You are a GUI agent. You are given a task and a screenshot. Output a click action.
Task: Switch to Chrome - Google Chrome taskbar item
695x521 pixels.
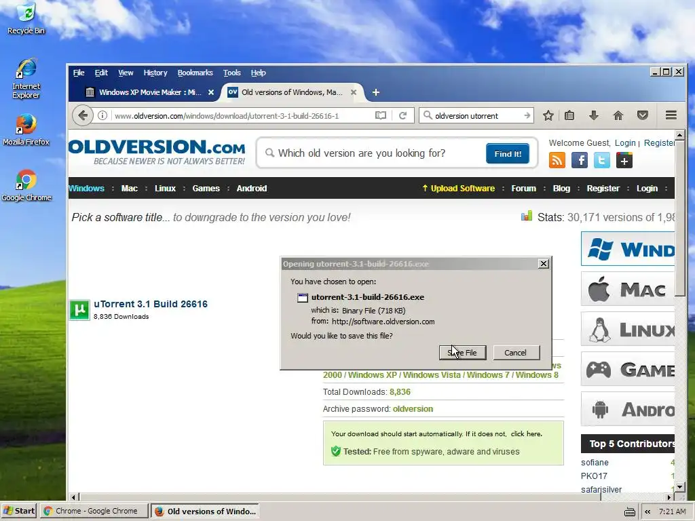94,511
